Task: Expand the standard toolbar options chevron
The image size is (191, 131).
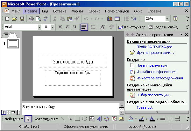Action: pyautogui.click(x=187, y=19)
